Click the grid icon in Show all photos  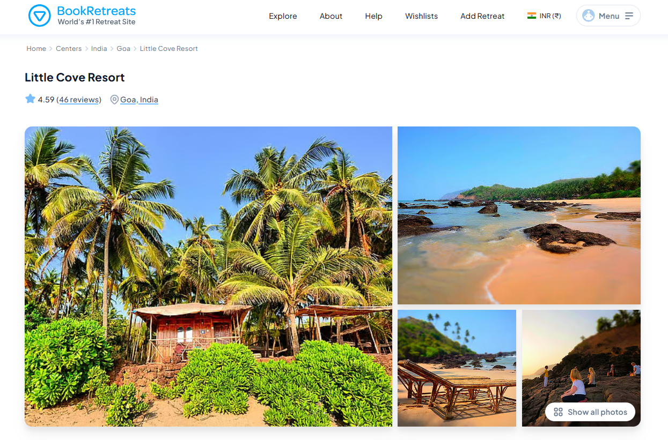pyautogui.click(x=558, y=412)
